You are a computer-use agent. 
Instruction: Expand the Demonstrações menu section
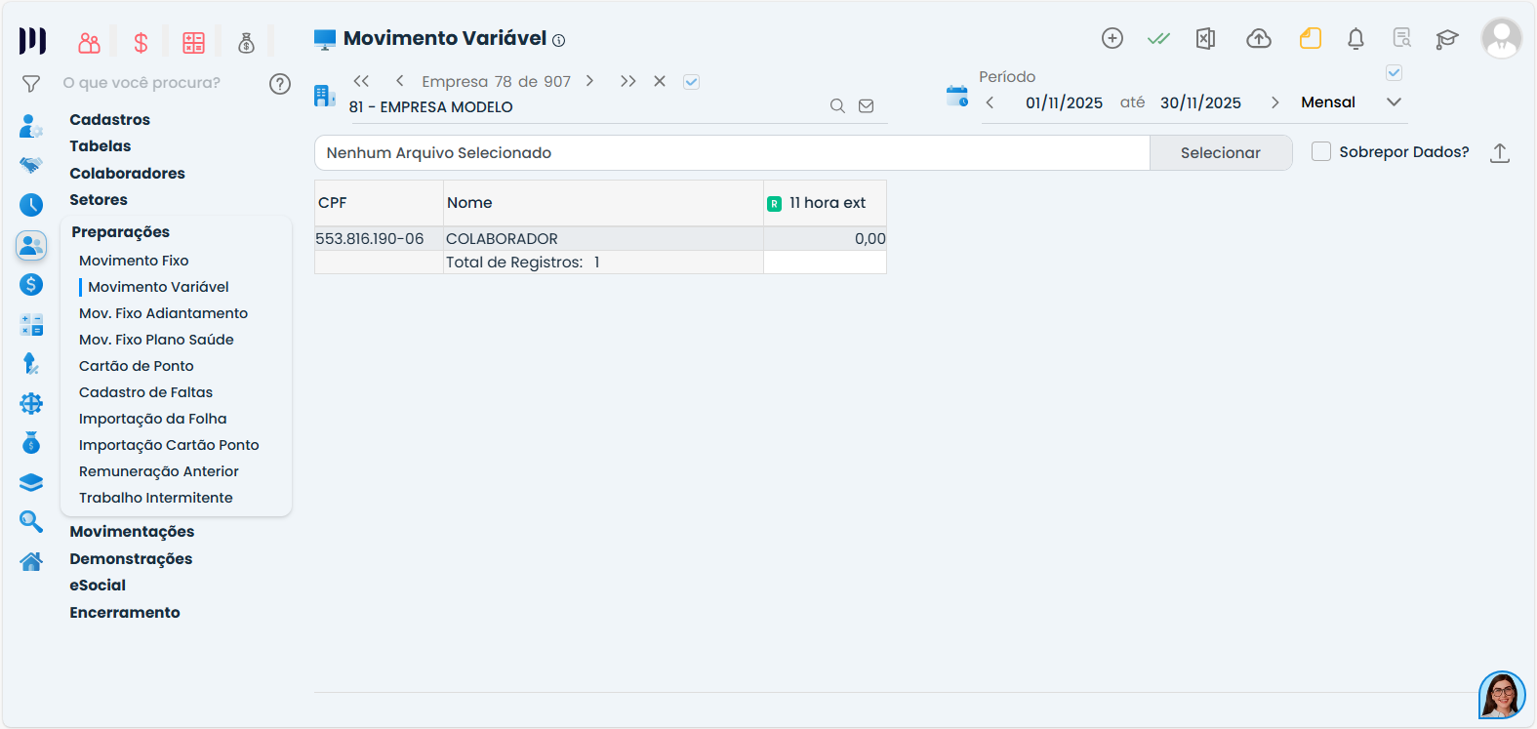click(131, 559)
